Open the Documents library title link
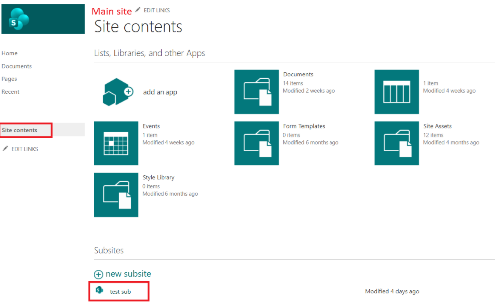The width and height of the screenshot is (495, 302). tap(298, 74)
